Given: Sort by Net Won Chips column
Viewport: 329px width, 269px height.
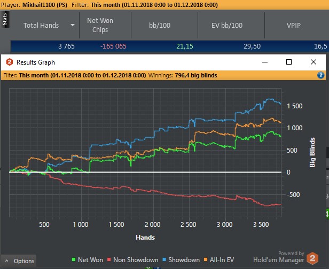Looking at the screenshot, I should (x=100, y=25).
